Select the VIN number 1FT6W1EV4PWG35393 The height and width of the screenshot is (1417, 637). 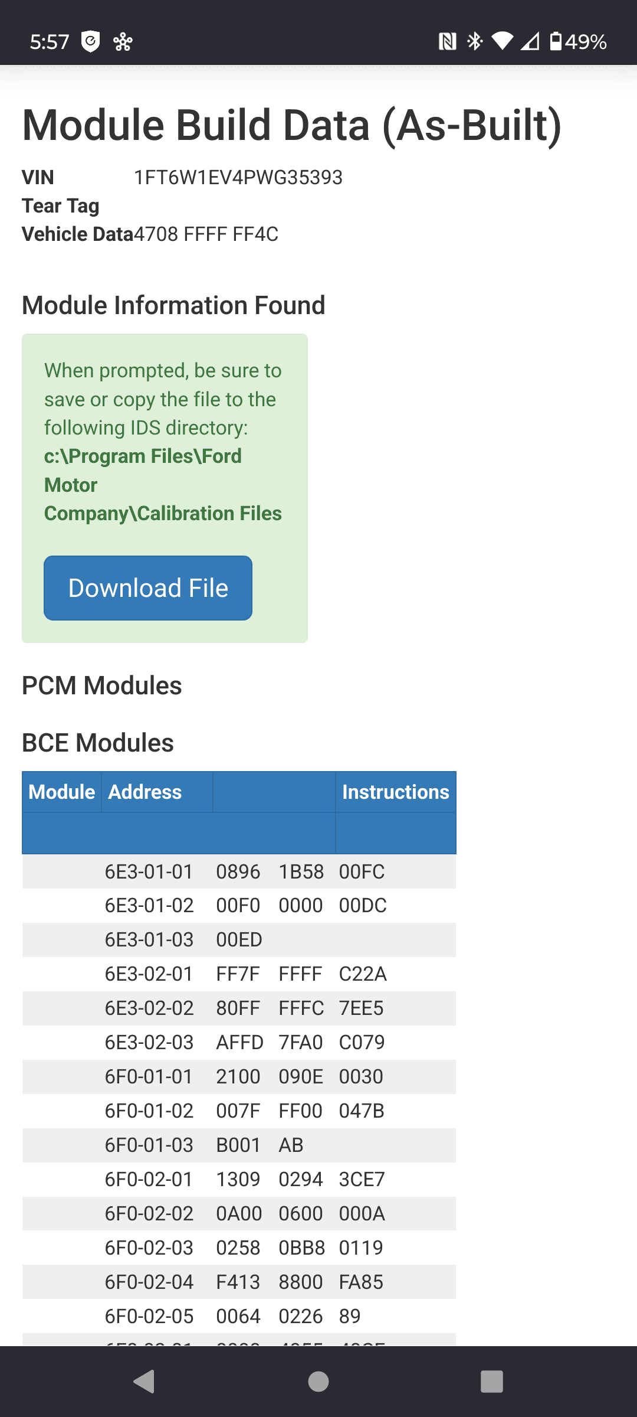(238, 177)
